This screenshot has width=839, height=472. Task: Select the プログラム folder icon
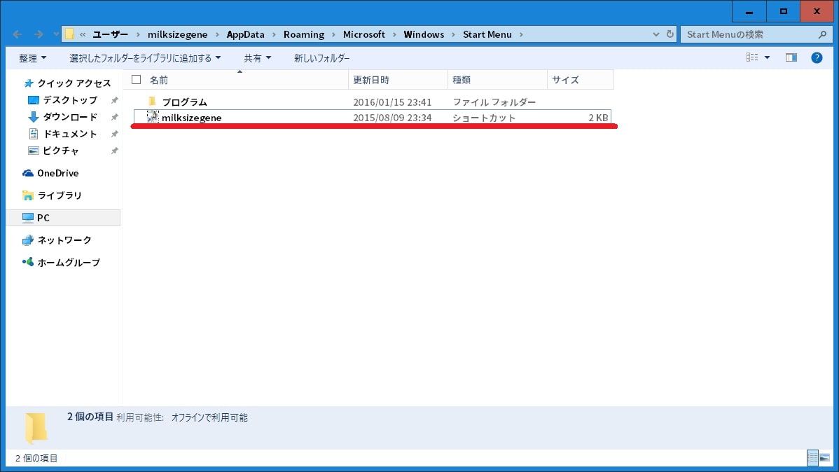153,102
